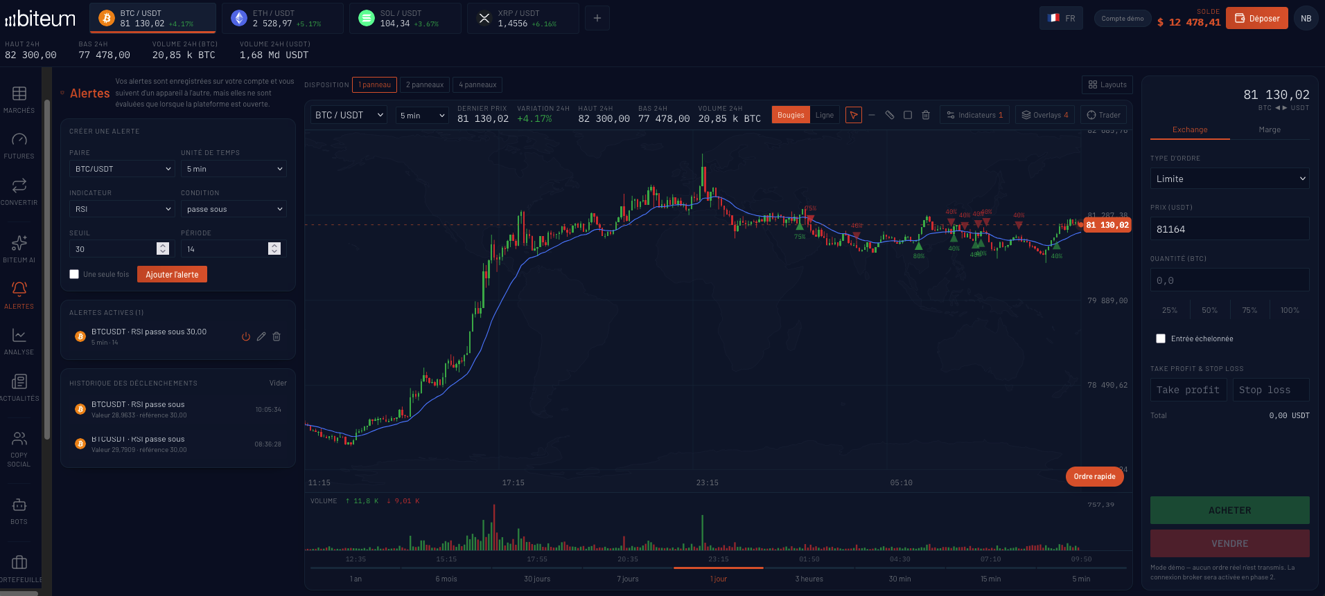Viewport: 1325px width, 596px height.
Task: Open the Actualités news section
Action: click(19, 388)
